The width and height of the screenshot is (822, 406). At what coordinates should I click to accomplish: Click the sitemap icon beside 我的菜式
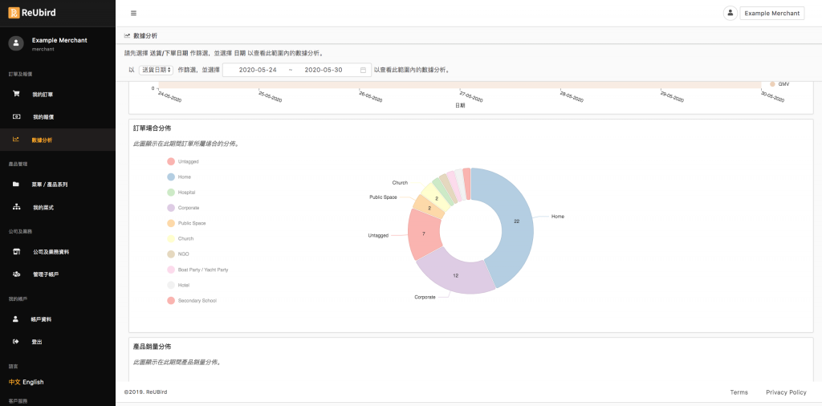[16, 207]
